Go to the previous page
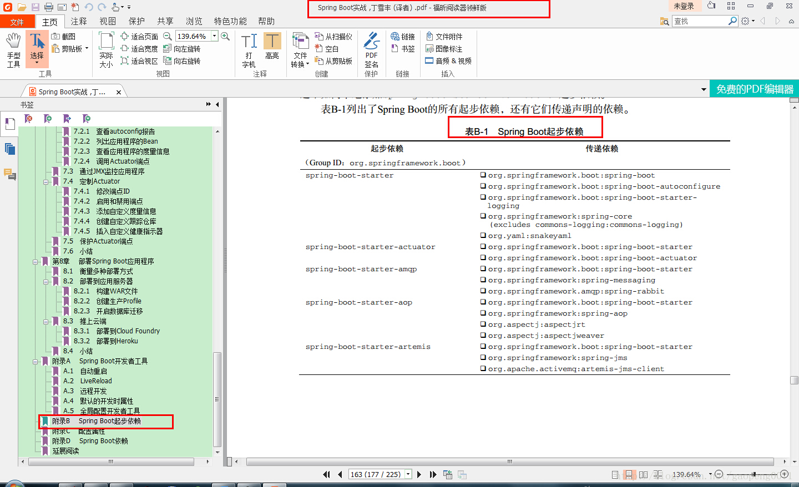 click(x=340, y=474)
